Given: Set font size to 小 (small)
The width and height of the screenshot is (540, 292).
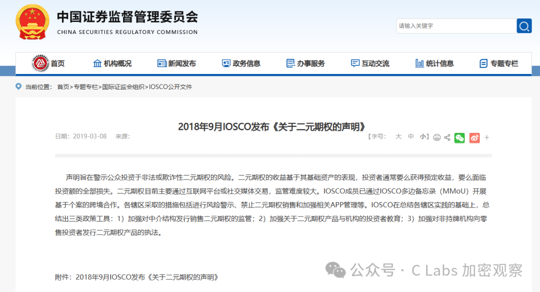Looking at the screenshot, I should tap(422, 136).
